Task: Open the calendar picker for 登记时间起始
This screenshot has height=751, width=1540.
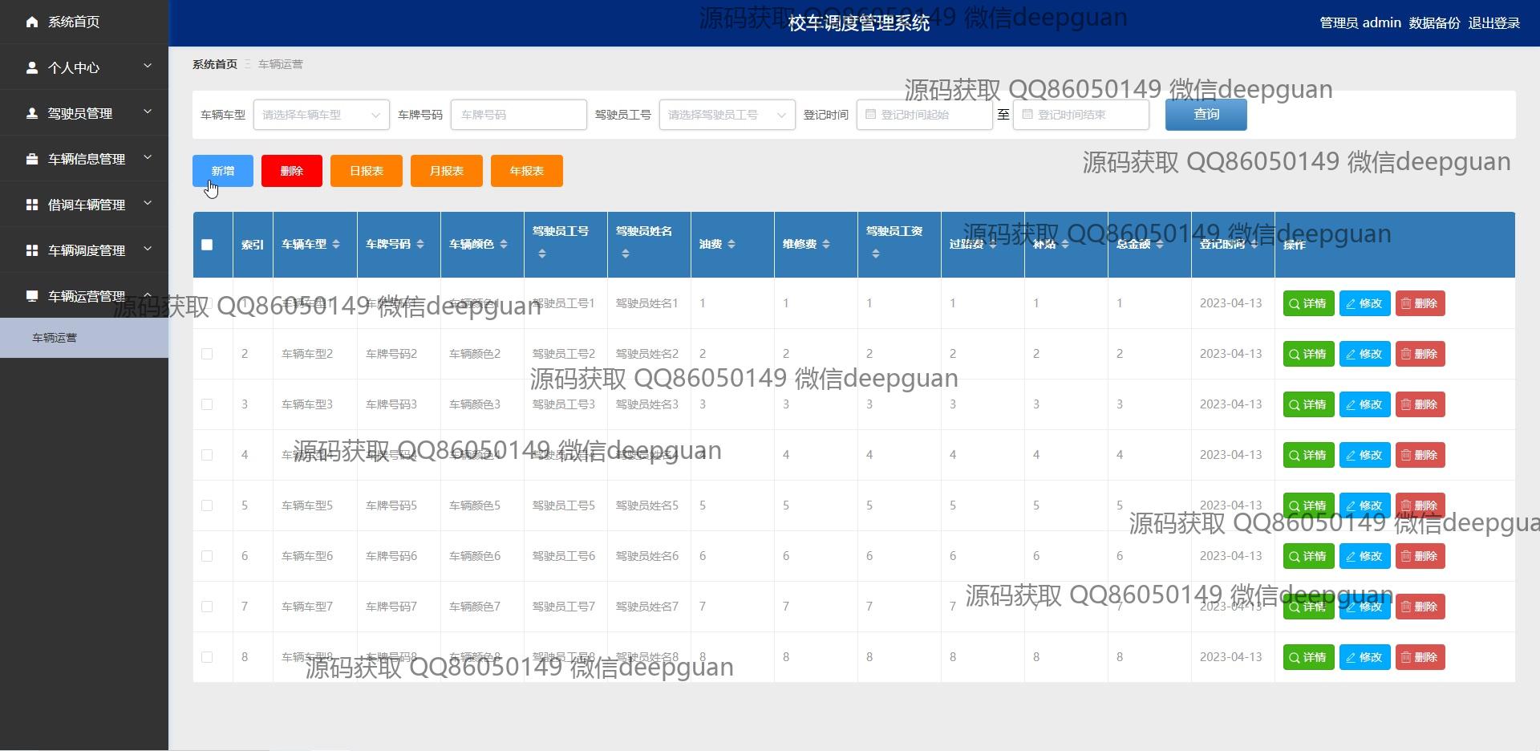Action: tap(873, 114)
